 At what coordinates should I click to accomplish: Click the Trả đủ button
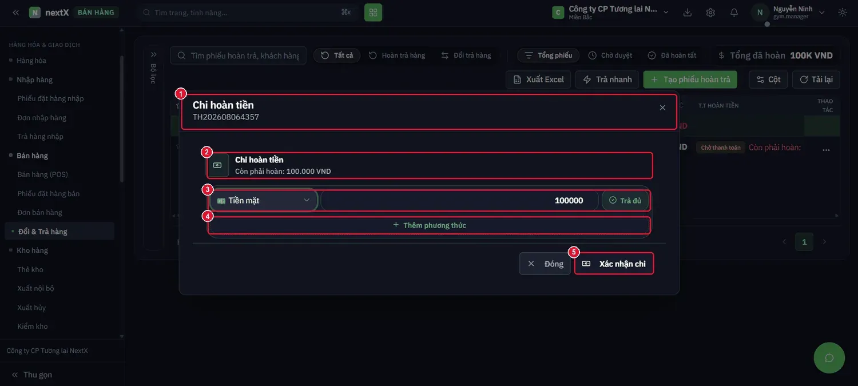click(625, 200)
